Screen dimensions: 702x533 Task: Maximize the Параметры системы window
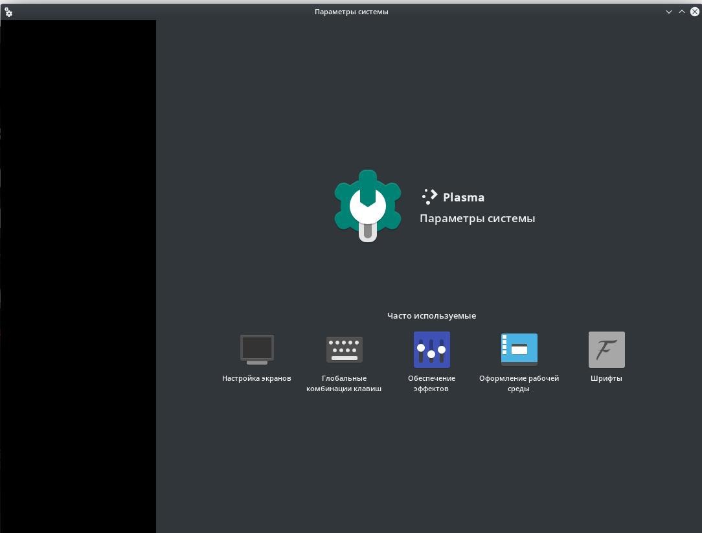(x=682, y=12)
